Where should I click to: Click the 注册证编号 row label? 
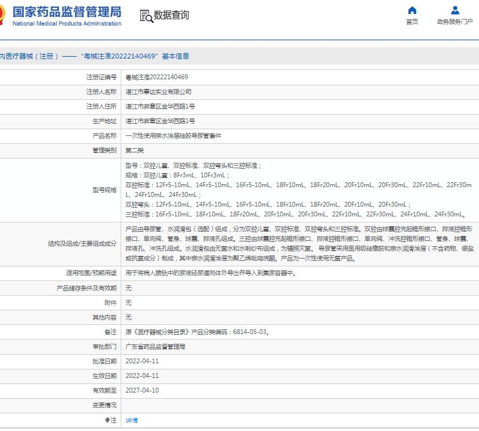pos(101,77)
